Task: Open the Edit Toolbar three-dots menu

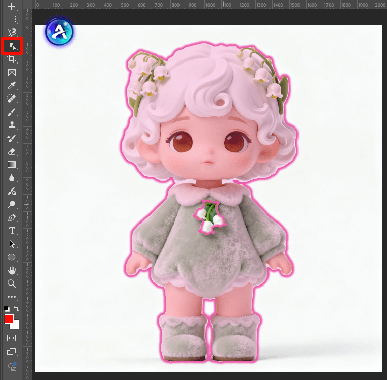Action: 12,297
